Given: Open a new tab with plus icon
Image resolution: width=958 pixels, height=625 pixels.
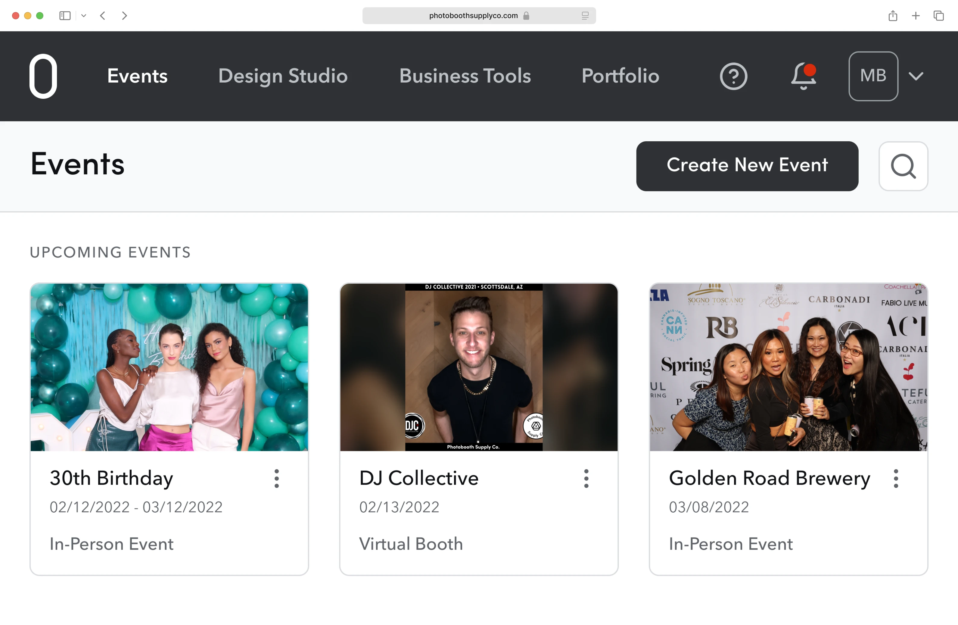Looking at the screenshot, I should point(916,16).
